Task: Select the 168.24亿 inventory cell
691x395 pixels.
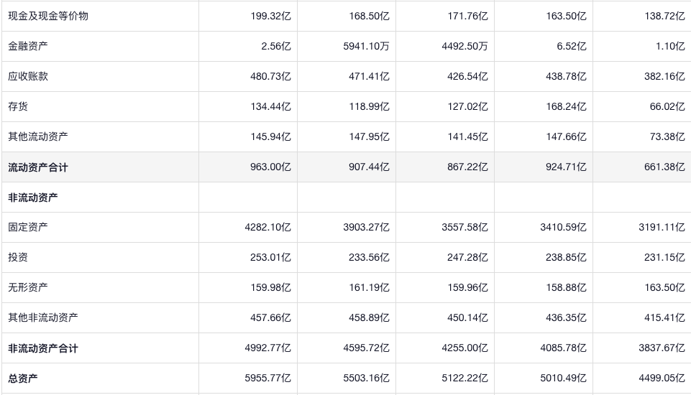Action: [566, 106]
